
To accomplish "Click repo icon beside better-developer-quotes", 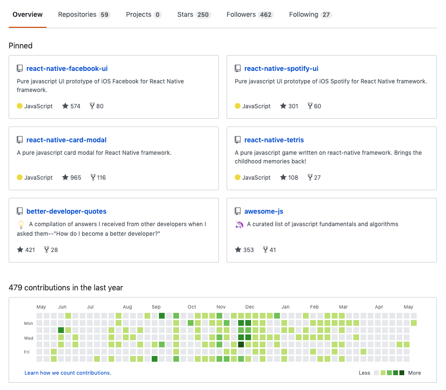I will pyautogui.click(x=20, y=211).
